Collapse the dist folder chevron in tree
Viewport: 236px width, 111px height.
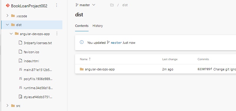(x=7, y=25)
